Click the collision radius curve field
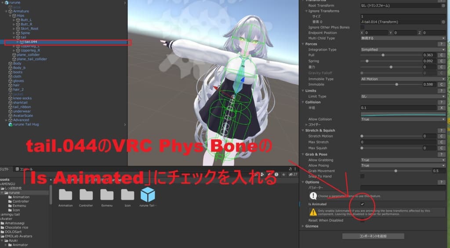The width and height of the screenshot is (450, 248). [x=403, y=114]
